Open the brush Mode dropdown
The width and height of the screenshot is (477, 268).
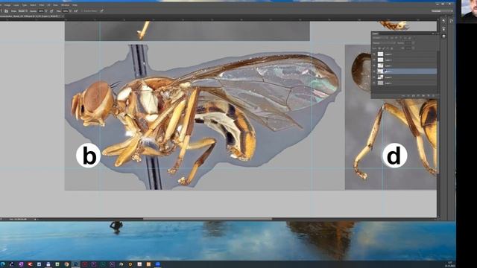22,11
